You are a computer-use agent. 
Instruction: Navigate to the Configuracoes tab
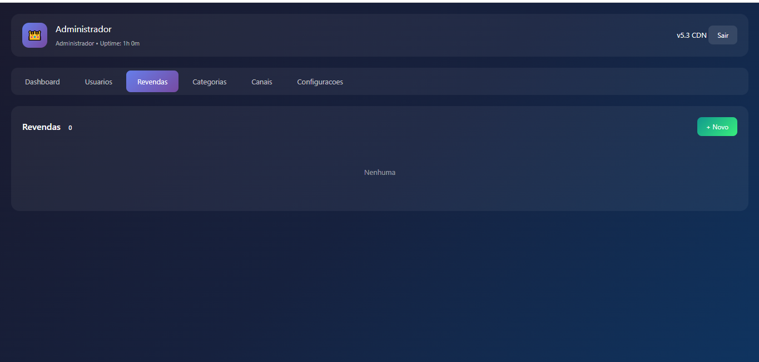(320, 82)
